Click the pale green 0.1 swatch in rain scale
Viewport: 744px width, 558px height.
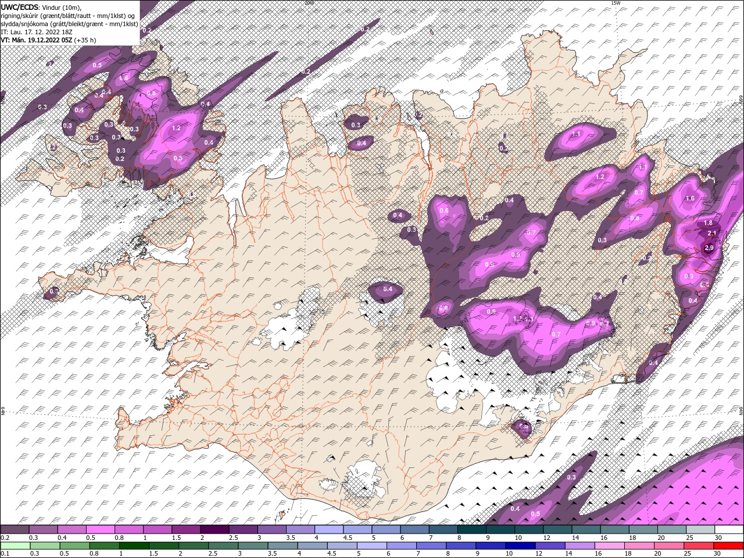click(15, 545)
